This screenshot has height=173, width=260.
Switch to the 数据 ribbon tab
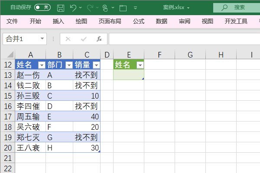point(162,21)
